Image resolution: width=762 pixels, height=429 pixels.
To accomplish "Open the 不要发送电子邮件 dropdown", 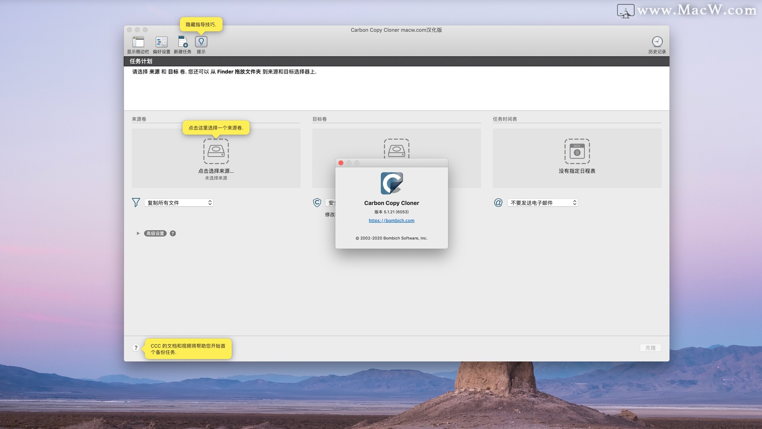I will tap(543, 203).
